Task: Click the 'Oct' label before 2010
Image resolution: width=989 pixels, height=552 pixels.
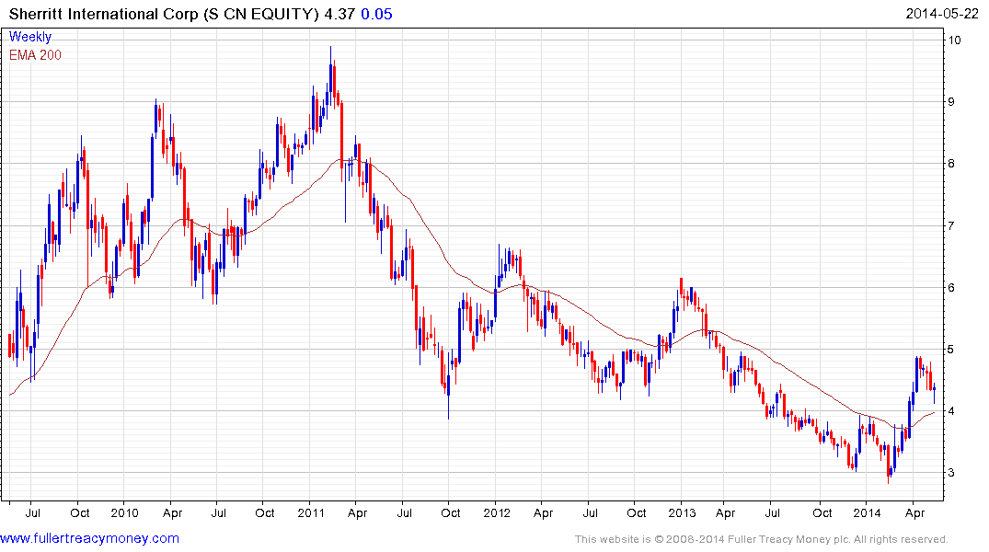Action: 79,512
